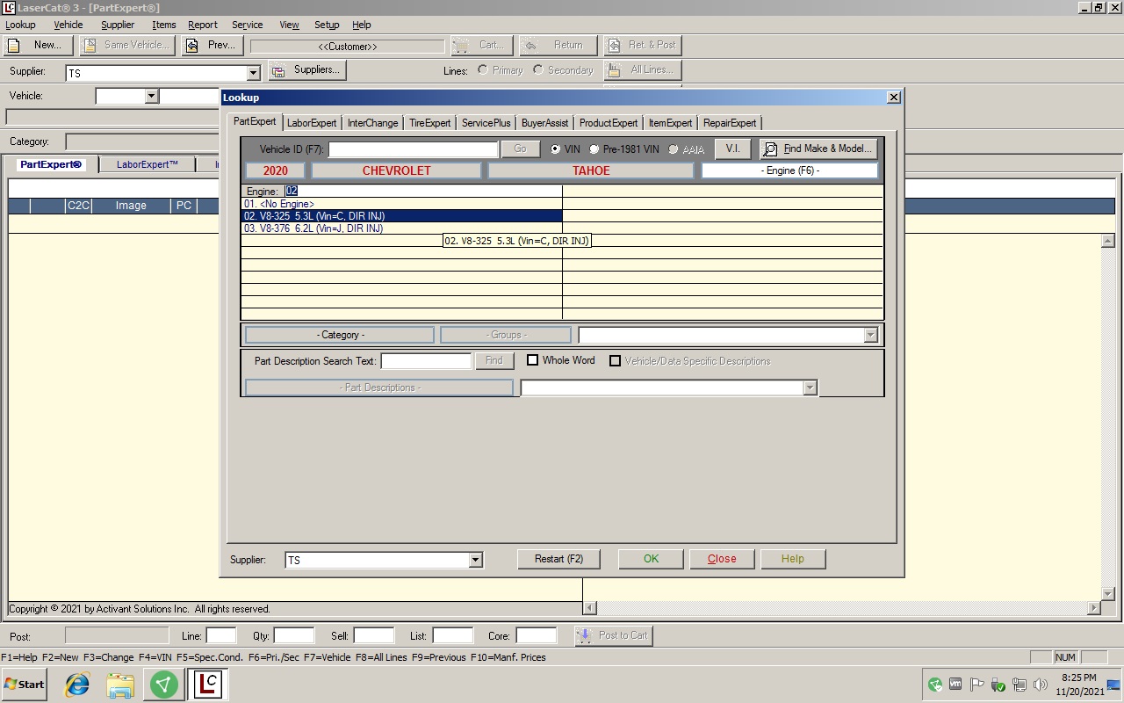The width and height of the screenshot is (1124, 703).
Task: Click the VM tray icon
Action: 955,685
